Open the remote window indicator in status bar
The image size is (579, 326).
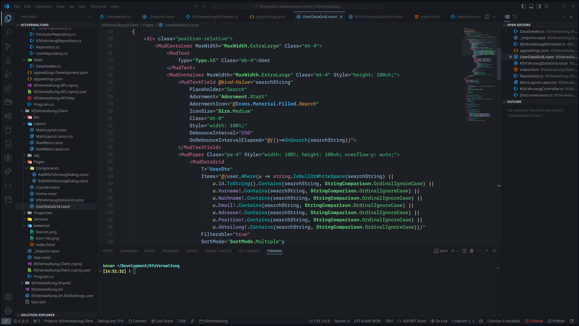click(6, 321)
